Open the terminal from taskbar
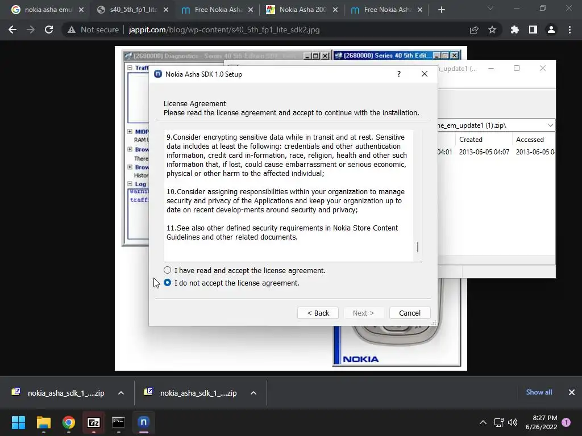Screen dimensions: 582x436 118,422
